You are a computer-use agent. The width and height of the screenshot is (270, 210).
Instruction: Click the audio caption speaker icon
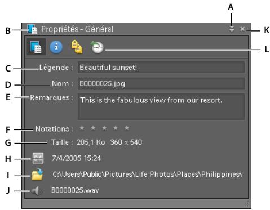click(x=37, y=191)
